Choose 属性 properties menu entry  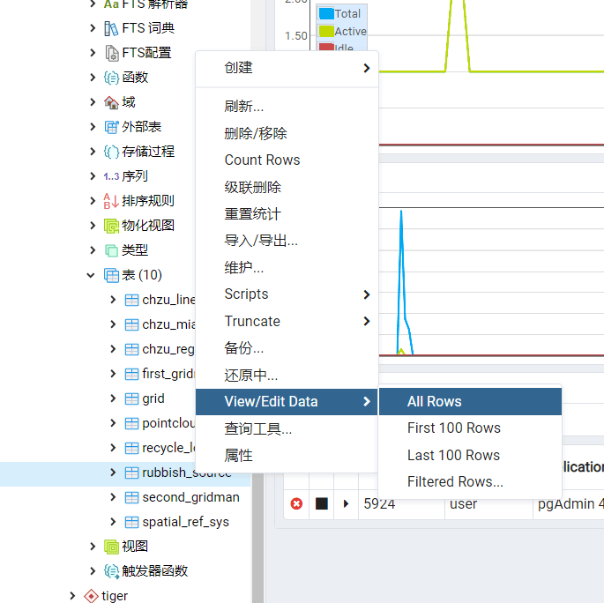tap(287, 456)
